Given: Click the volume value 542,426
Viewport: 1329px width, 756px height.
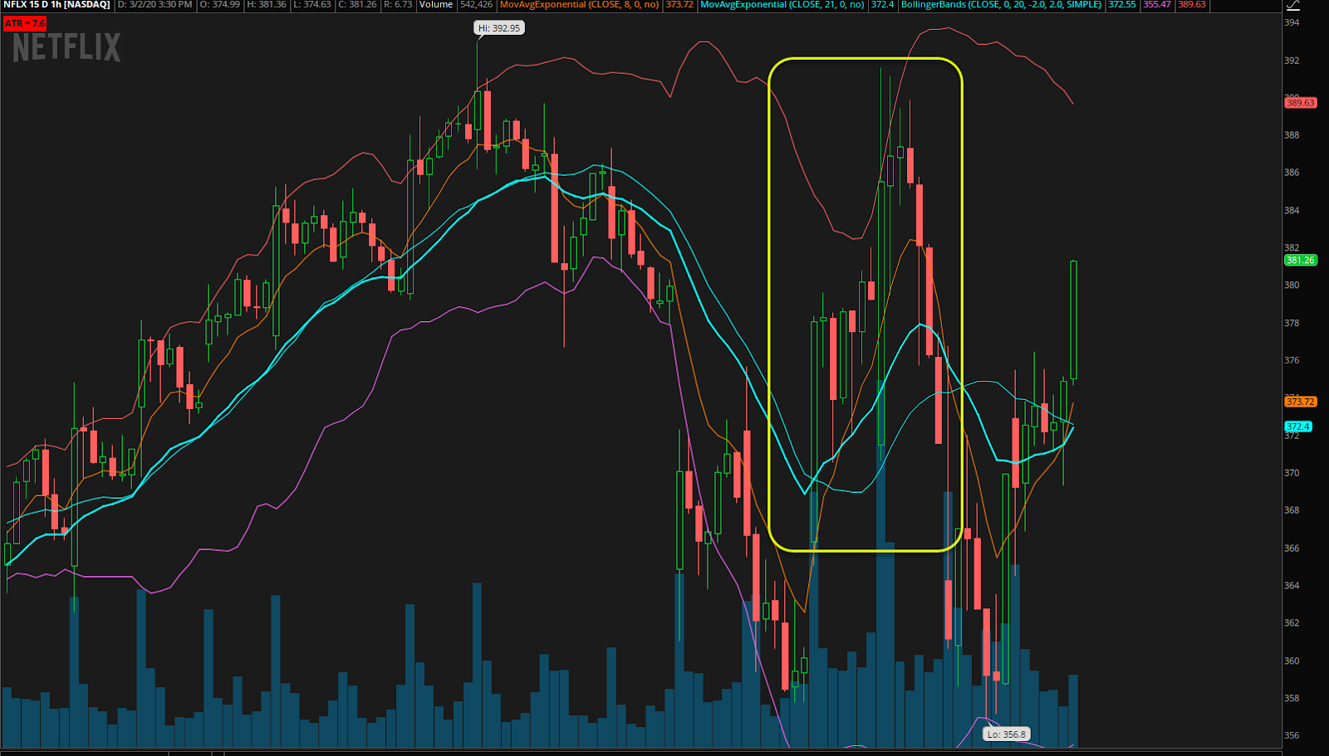Looking at the screenshot, I should (476, 5).
